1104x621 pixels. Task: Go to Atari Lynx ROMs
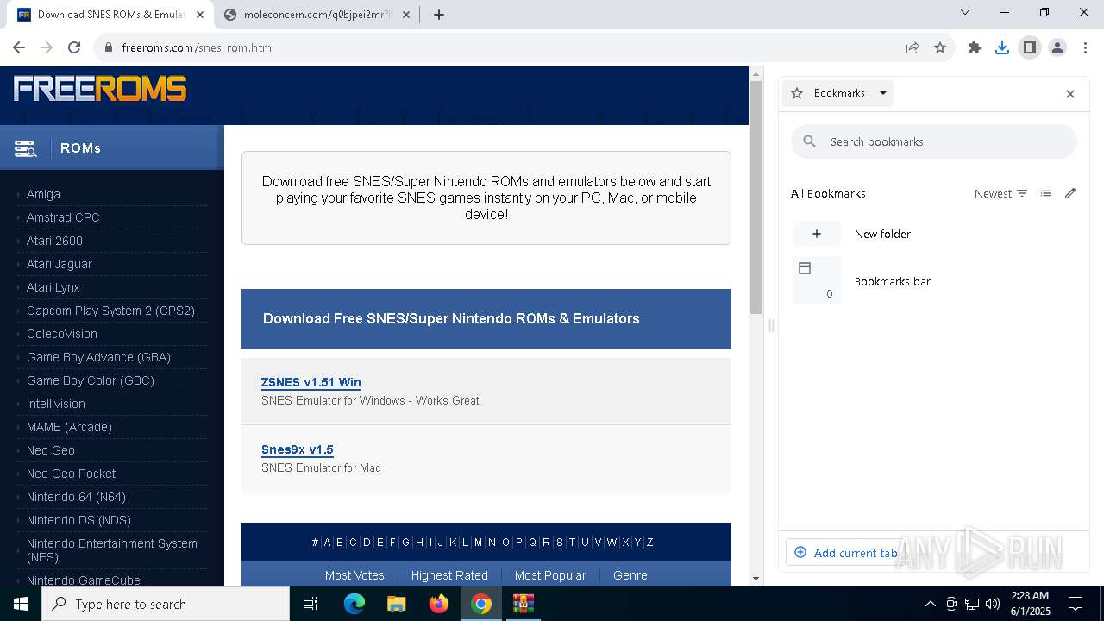[x=53, y=287]
